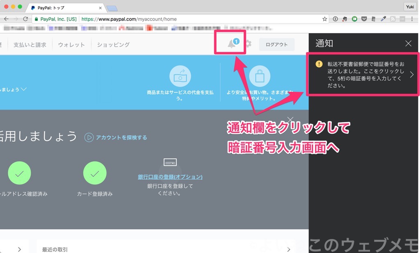This screenshot has width=420, height=253.
Task: Open settings via the gear icon
Action: click(248, 44)
